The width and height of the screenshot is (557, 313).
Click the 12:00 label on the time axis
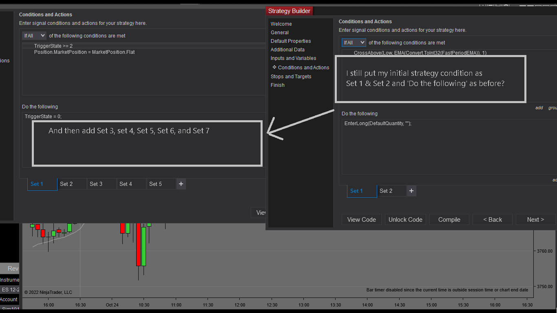pos(240,305)
